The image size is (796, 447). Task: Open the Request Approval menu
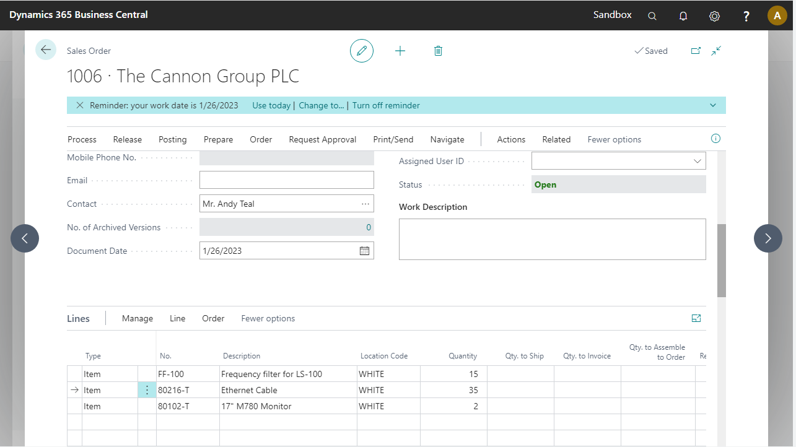click(x=323, y=139)
